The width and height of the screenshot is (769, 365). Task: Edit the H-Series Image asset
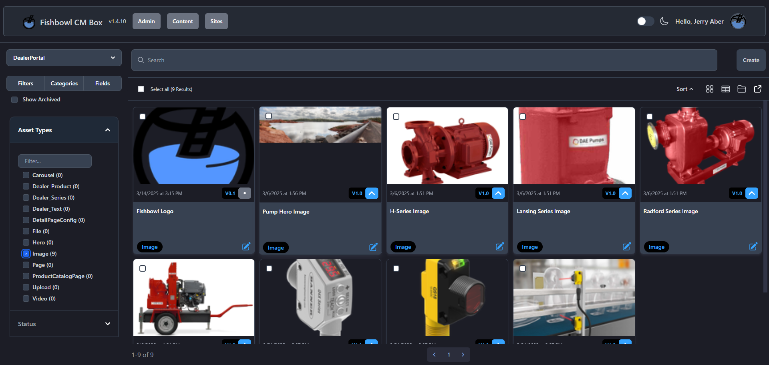click(x=500, y=246)
